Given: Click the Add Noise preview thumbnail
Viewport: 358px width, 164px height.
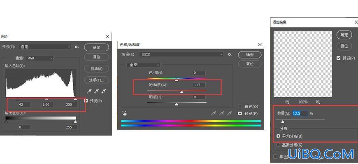Looking at the screenshot, I should point(303,64).
